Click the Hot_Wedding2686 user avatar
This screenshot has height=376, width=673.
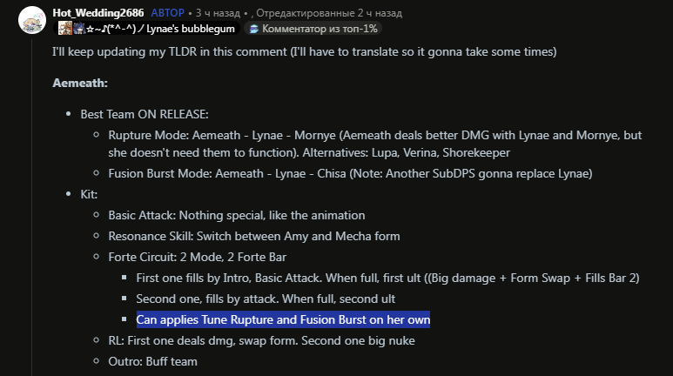32,19
